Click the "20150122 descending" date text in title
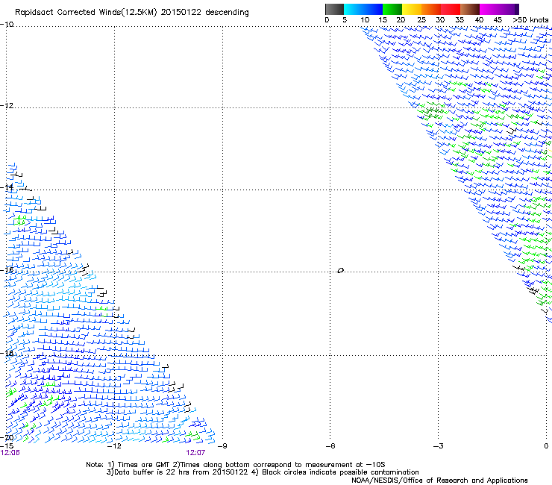 coord(205,13)
